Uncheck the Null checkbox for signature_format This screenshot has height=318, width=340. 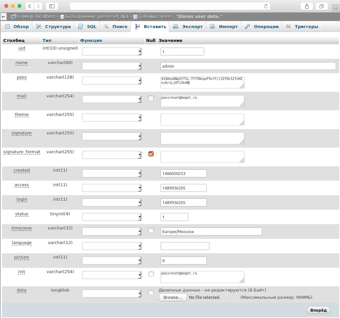(151, 154)
